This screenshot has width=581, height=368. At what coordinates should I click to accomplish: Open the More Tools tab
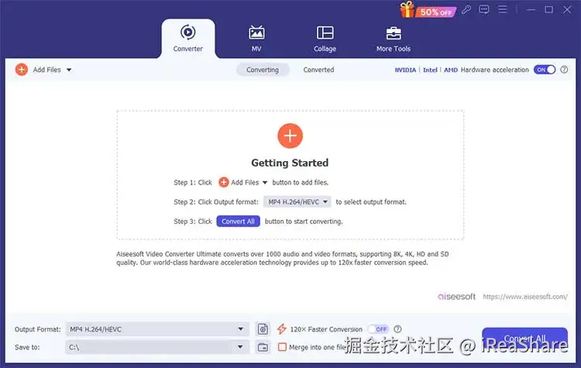click(x=393, y=39)
